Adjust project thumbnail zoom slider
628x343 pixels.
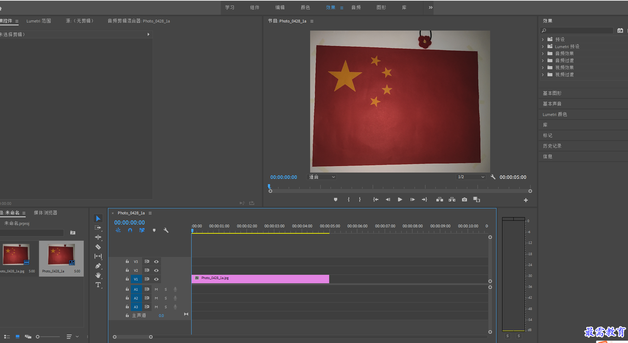click(38, 337)
